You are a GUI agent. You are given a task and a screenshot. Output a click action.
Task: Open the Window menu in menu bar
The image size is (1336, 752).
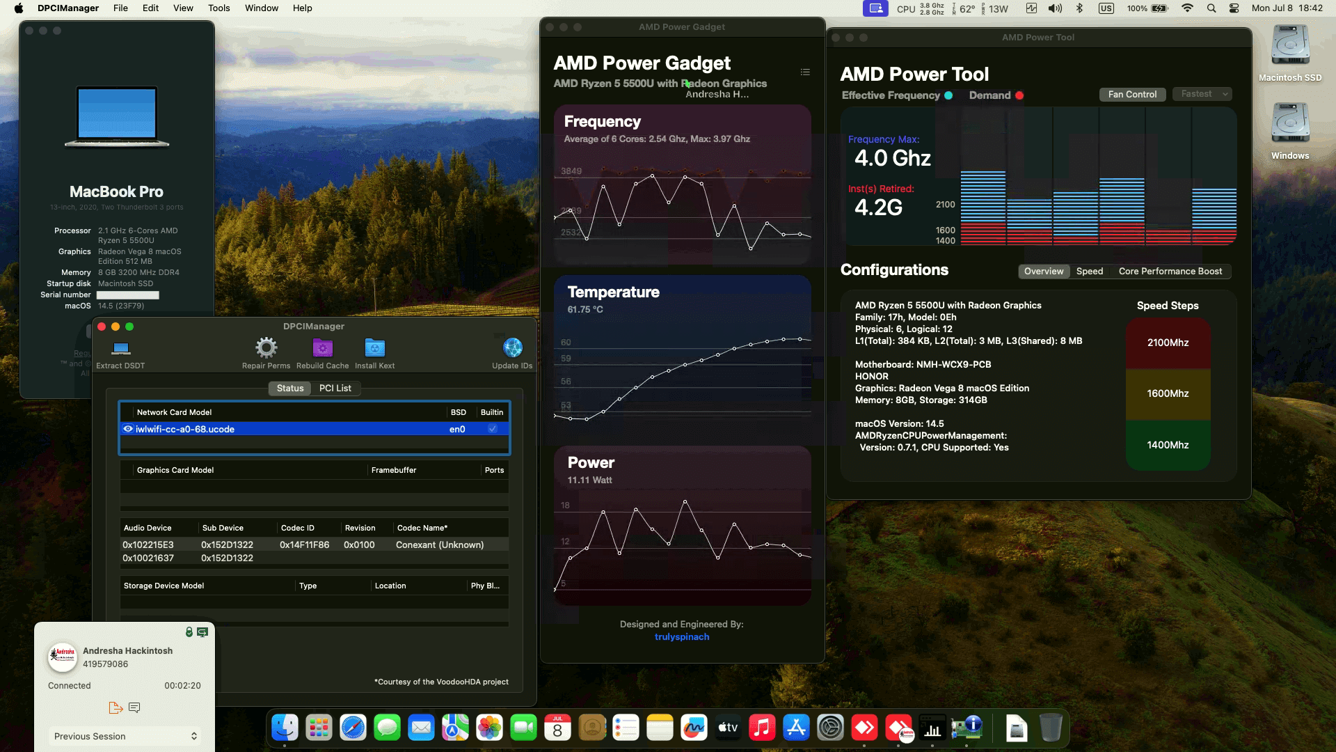pyautogui.click(x=261, y=8)
